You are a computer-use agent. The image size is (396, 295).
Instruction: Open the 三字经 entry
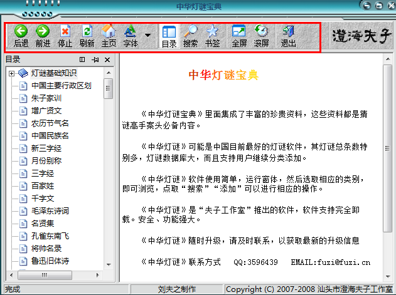[43, 173]
